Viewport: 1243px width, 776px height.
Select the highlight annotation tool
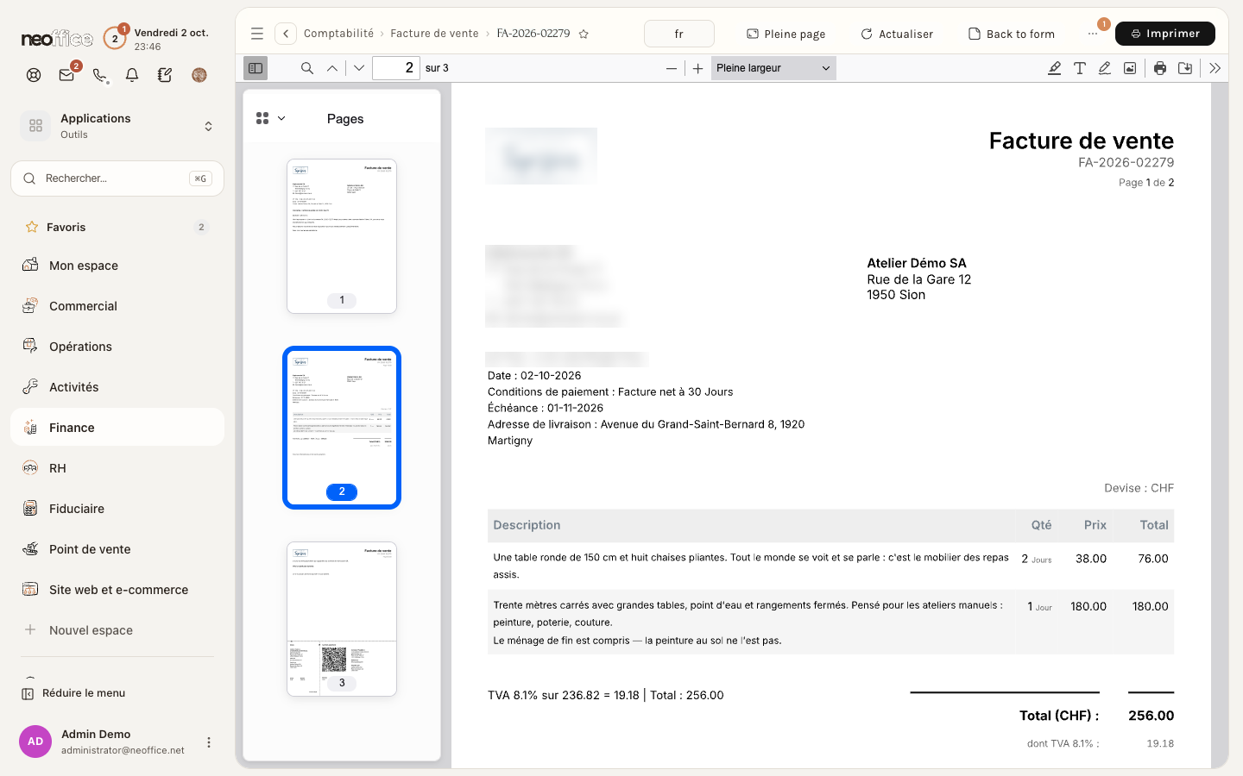click(x=1055, y=68)
